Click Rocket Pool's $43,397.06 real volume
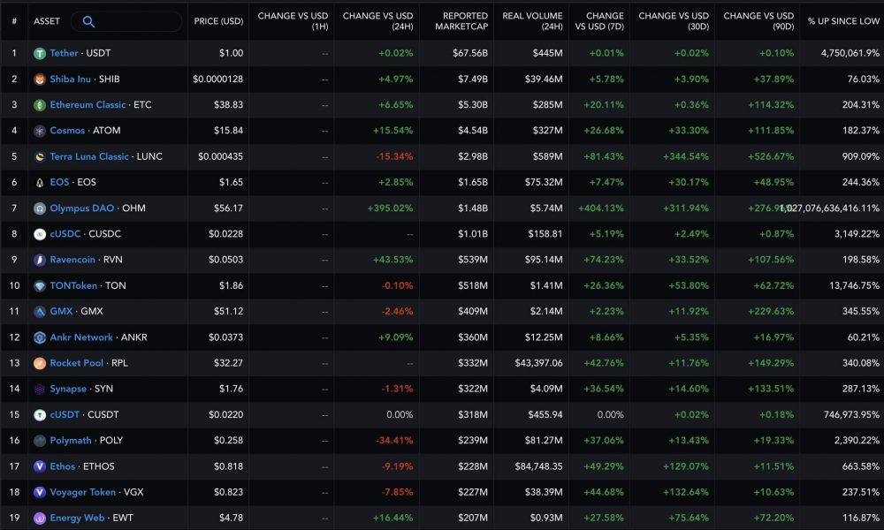The width and height of the screenshot is (884, 530). 538,363
